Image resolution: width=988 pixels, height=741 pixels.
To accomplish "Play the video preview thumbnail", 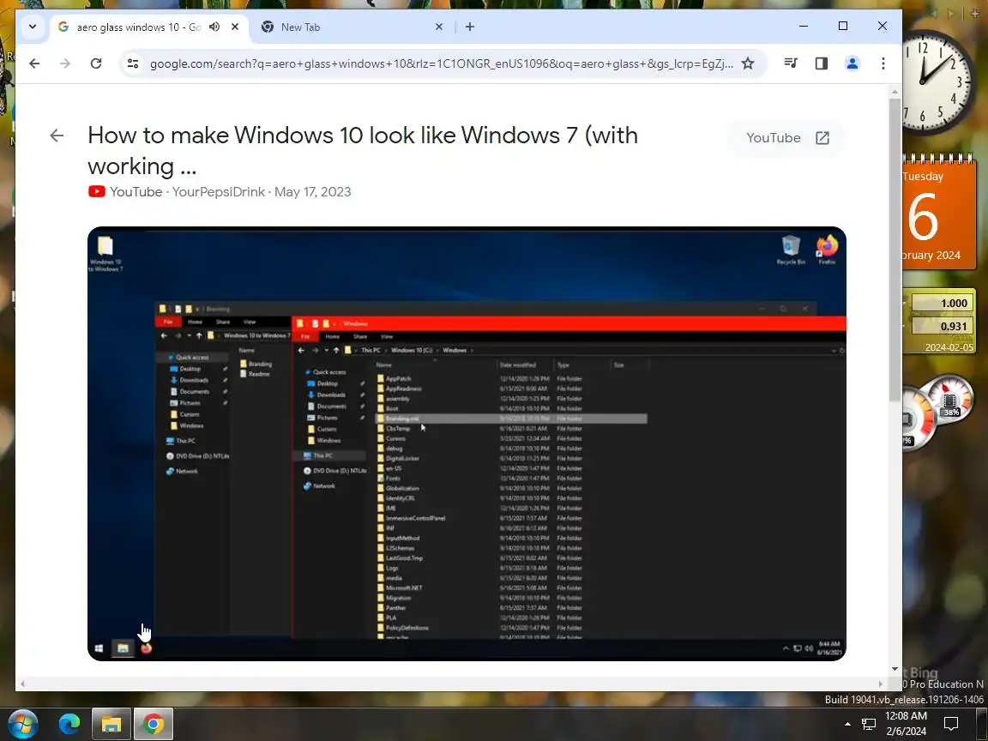I will (x=467, y=443).
